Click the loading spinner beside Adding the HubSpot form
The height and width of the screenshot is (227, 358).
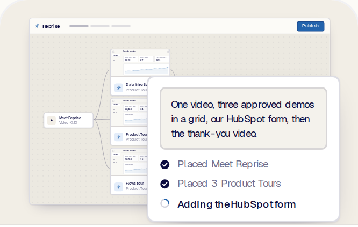(165, 203)
